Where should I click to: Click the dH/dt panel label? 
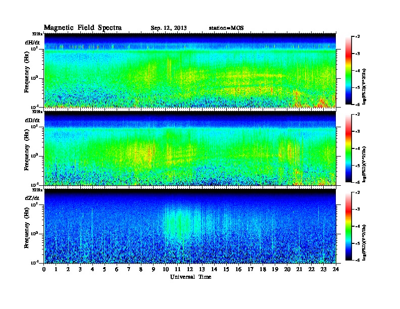(32, 42)
